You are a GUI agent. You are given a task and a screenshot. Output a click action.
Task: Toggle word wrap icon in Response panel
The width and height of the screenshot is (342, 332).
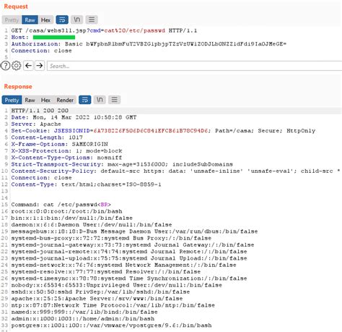pos(85,100)
